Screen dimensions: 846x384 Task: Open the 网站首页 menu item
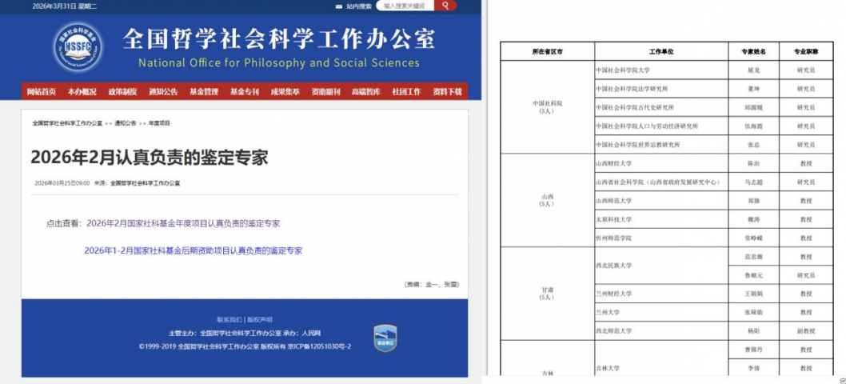(41, 92)
